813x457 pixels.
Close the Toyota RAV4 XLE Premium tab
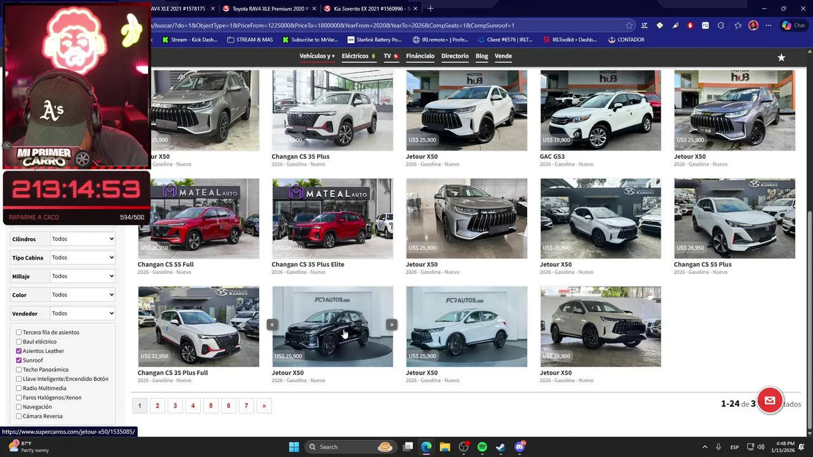point(315,9)
